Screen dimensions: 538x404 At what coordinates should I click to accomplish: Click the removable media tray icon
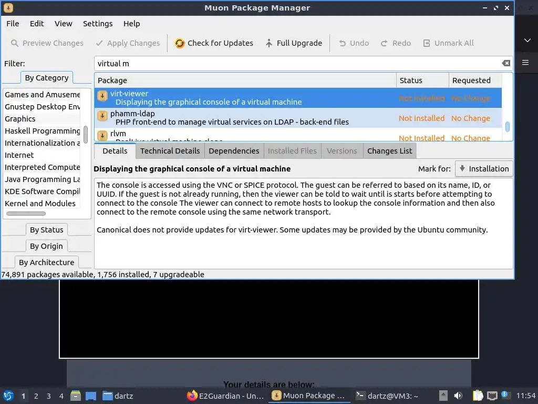pyautogui.click(x=443, y=396)
